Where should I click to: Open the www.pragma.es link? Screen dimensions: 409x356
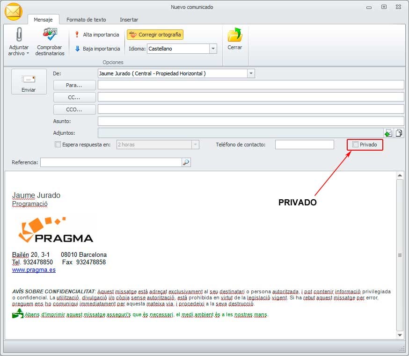tap(34, 269)
